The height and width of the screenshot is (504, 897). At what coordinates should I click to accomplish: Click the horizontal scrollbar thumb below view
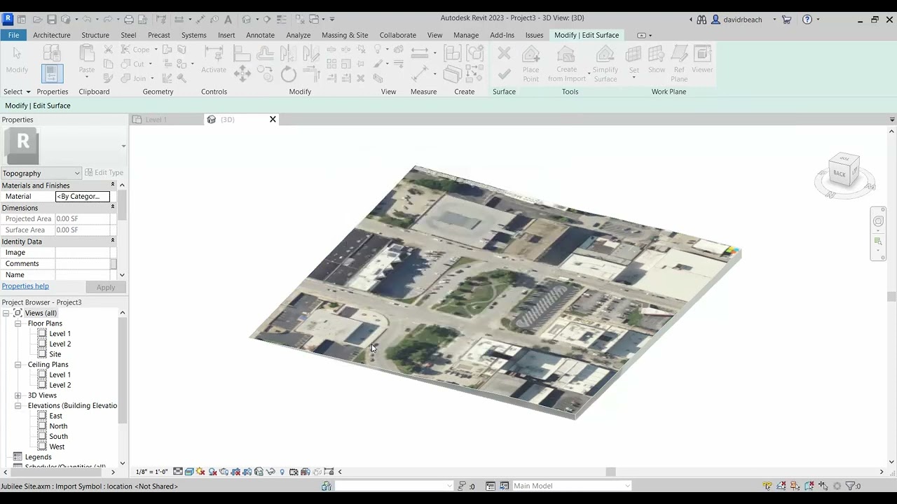(610, 472)
